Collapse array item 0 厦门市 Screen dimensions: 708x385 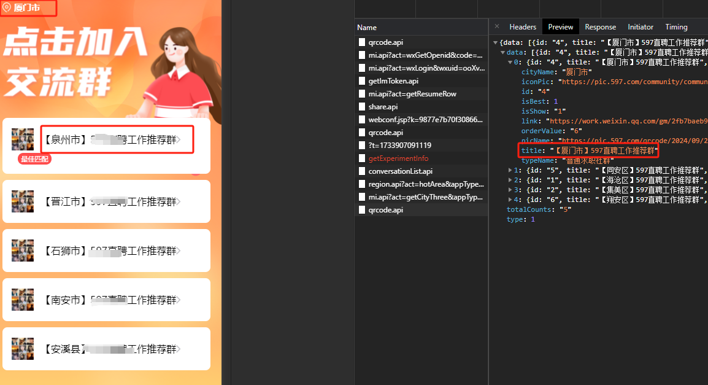coord(510,63)
